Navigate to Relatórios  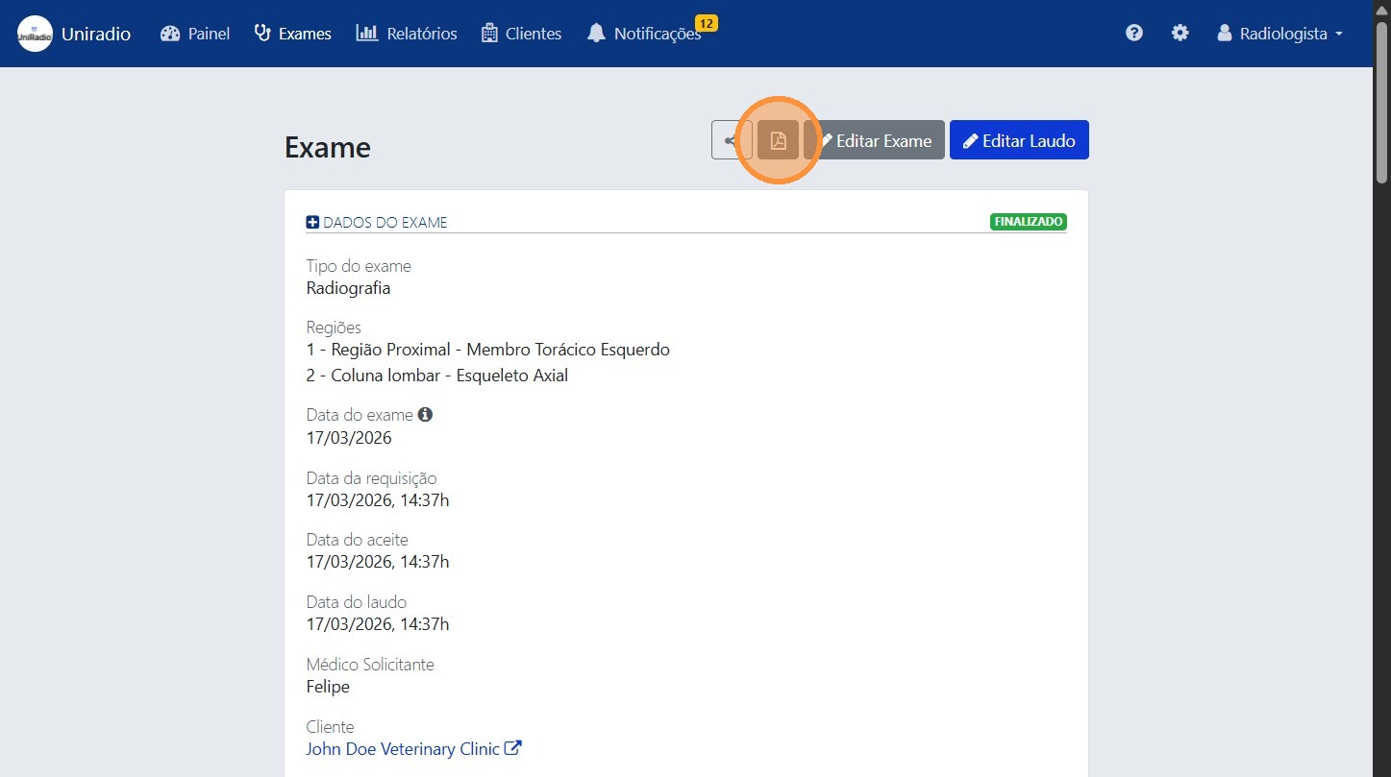click(x=407, y=34)
